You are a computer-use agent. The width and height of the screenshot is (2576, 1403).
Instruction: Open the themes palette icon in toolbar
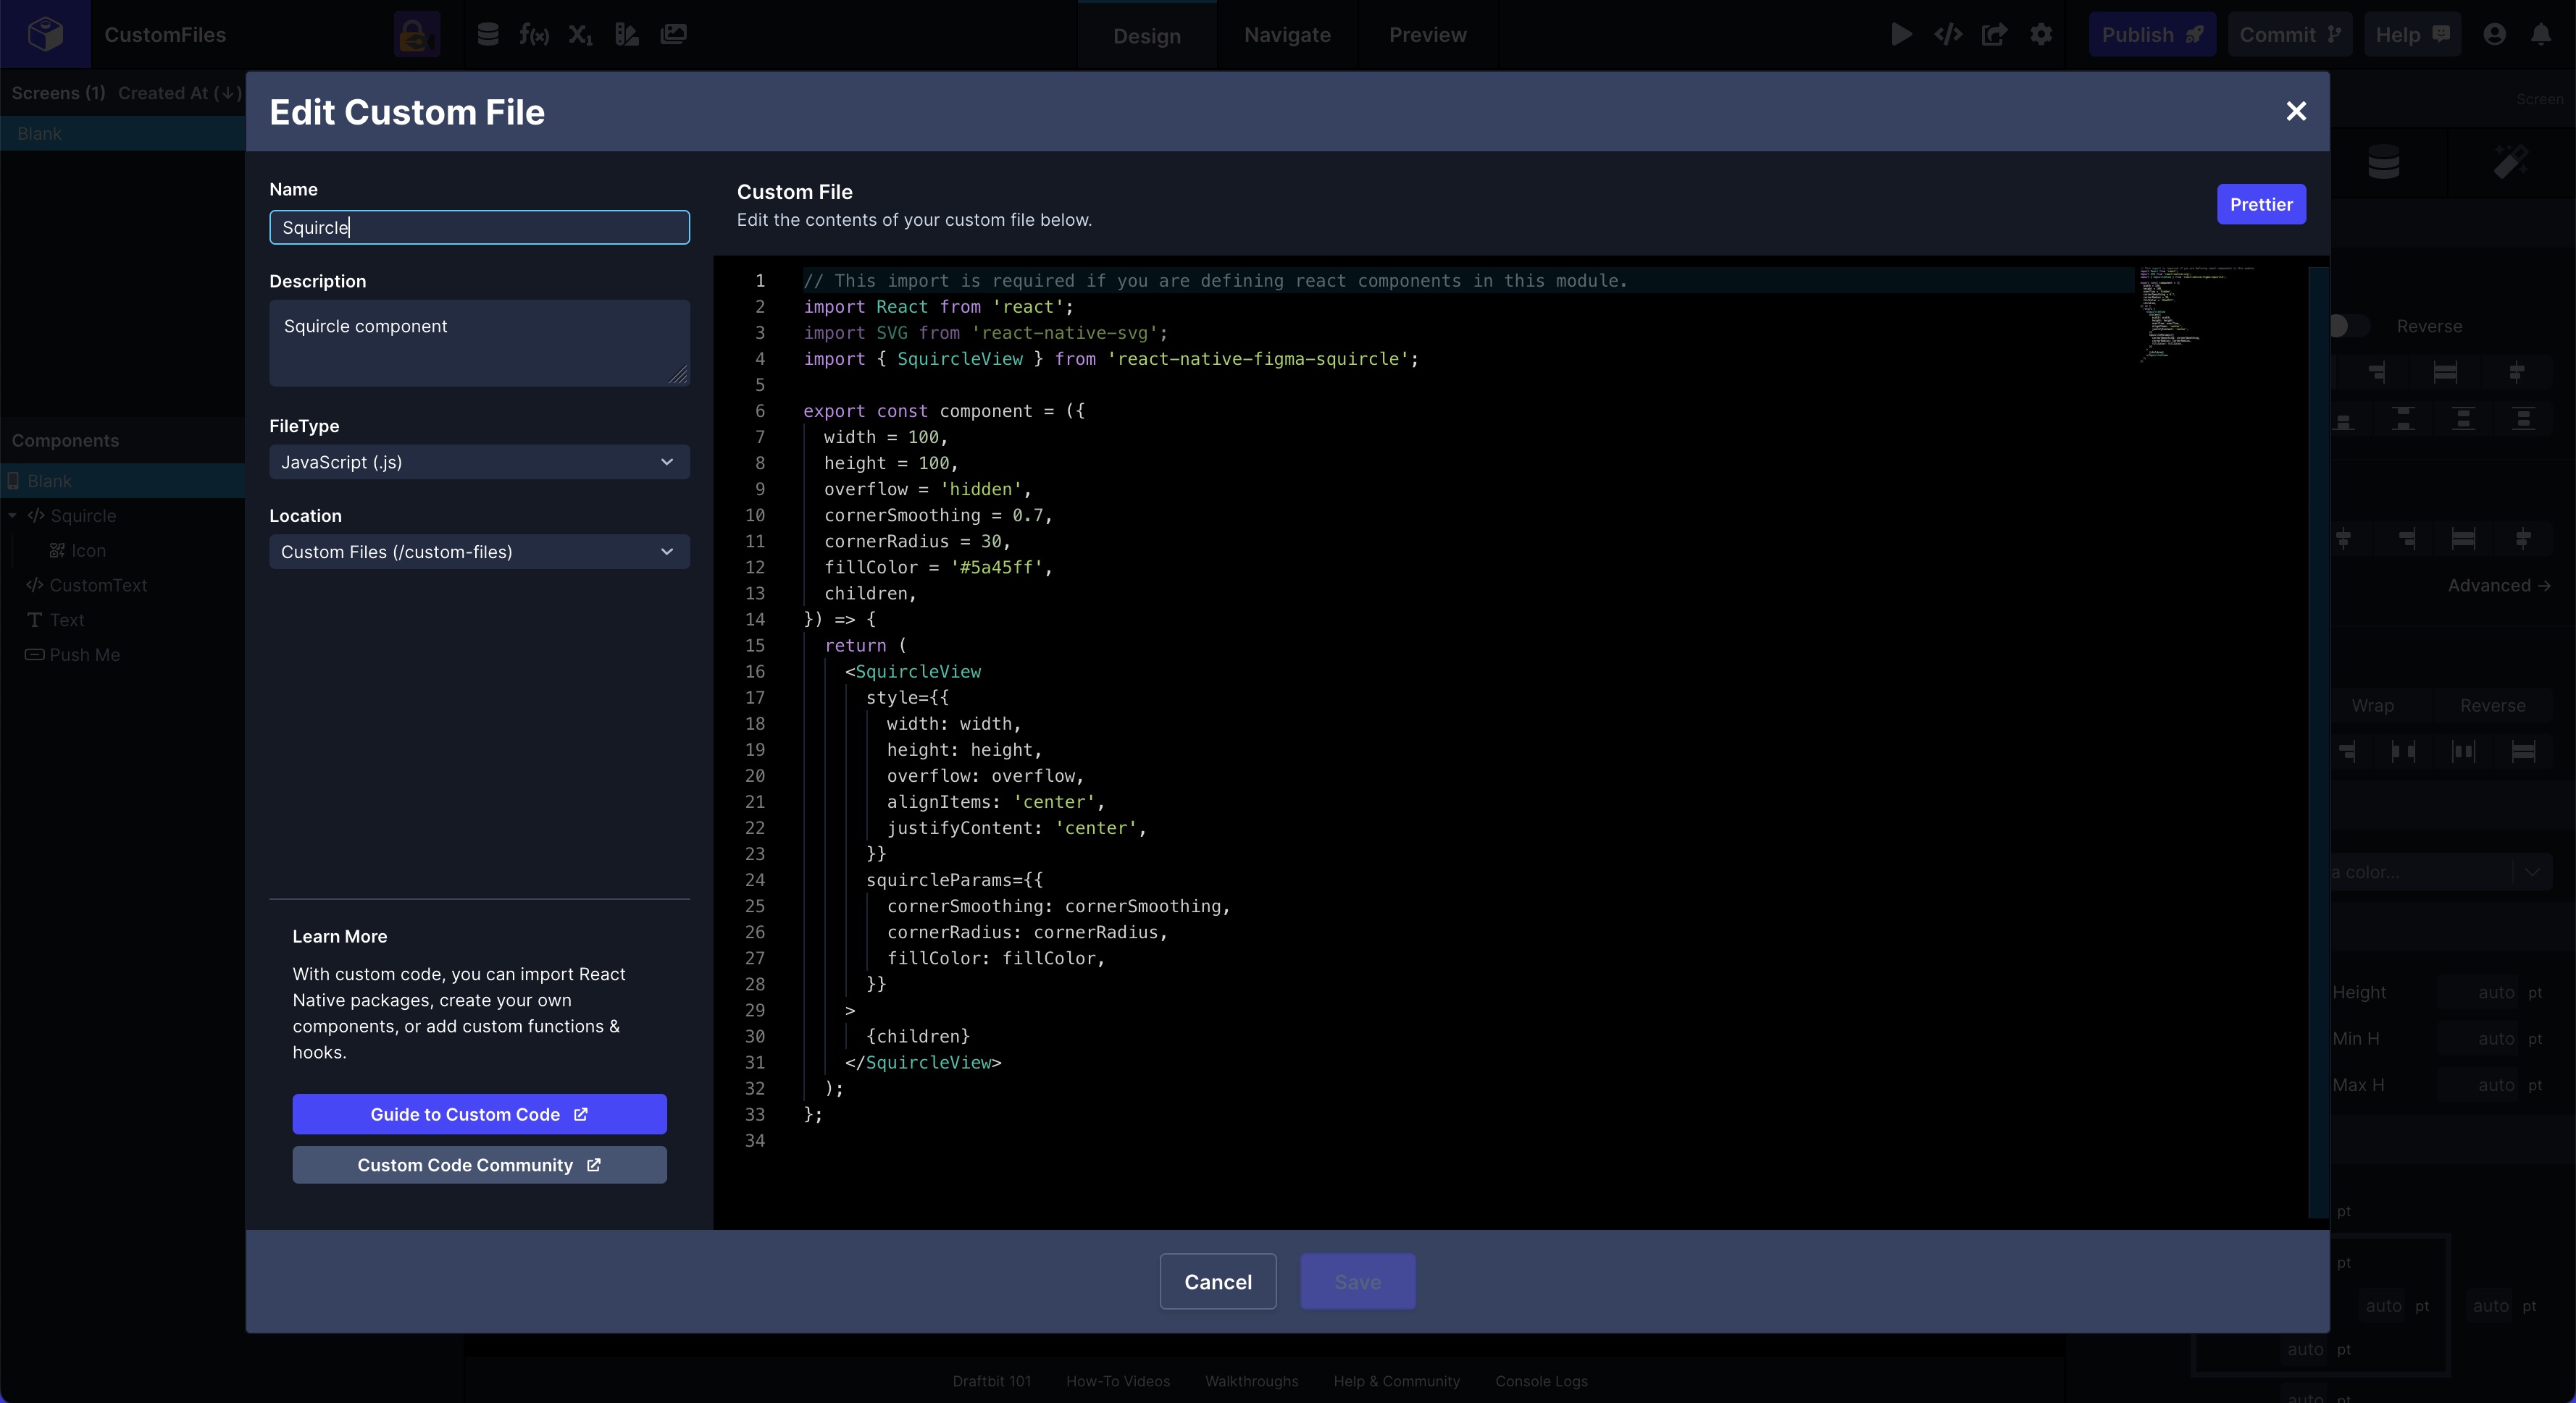coord(627,35)
